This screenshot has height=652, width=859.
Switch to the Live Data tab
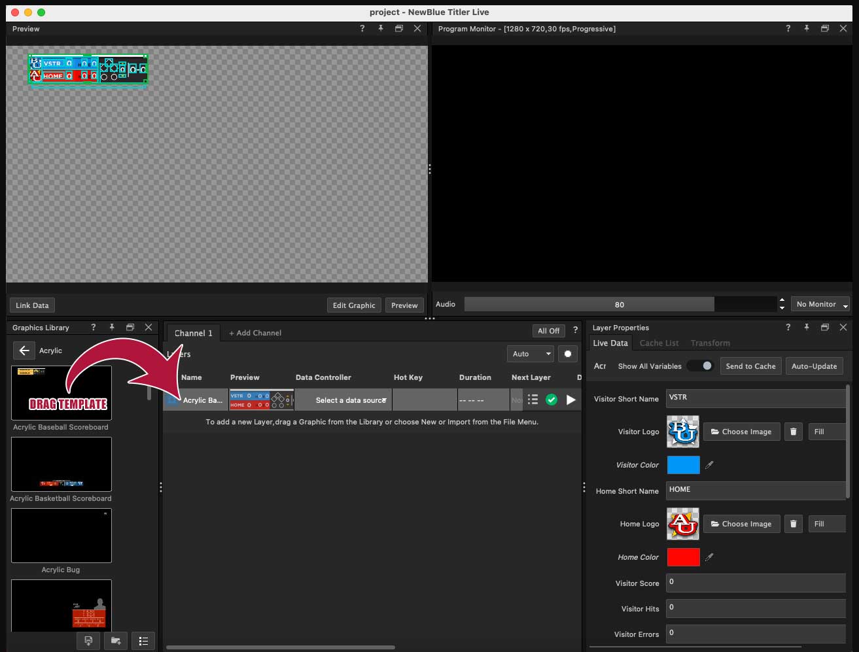tap(610, 343)
